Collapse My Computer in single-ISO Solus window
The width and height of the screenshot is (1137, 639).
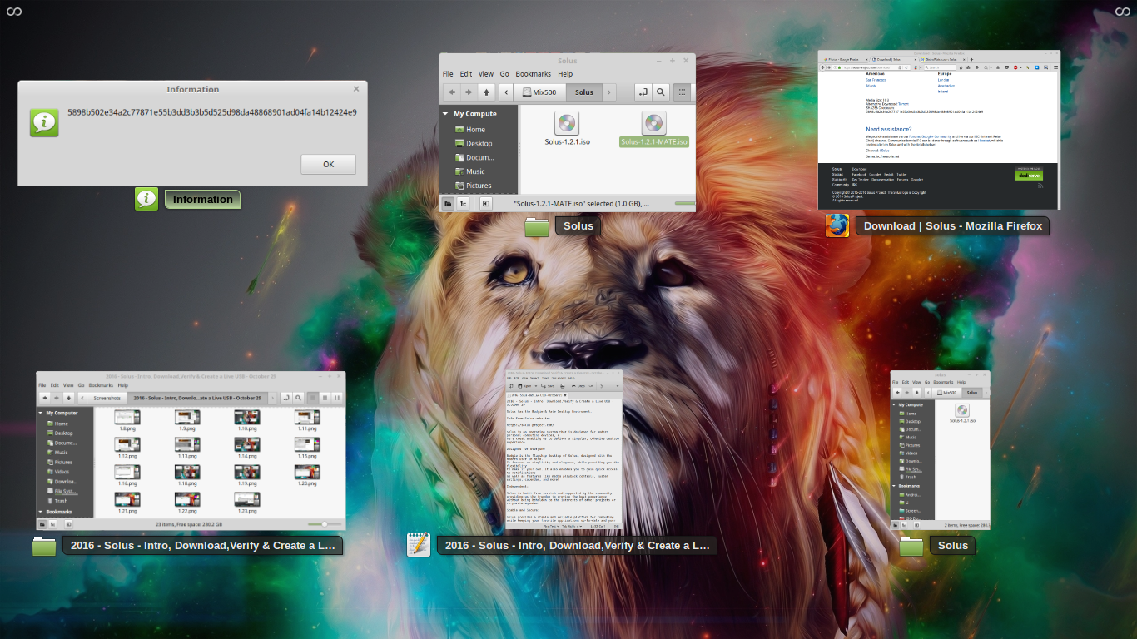894,404
